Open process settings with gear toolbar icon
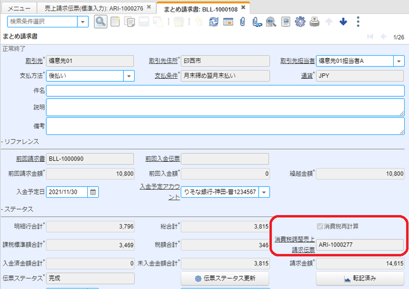 300,21
